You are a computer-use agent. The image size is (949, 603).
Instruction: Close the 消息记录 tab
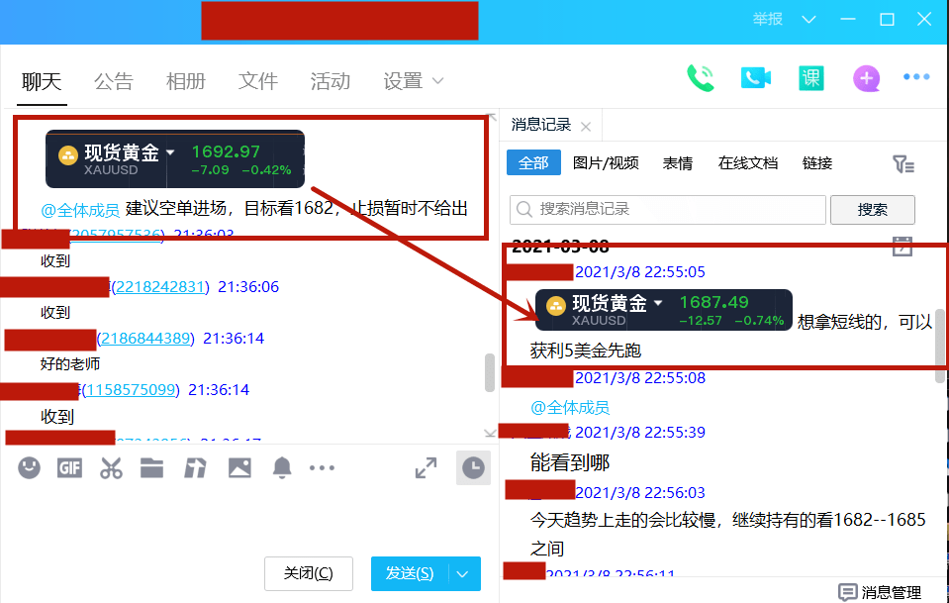[586, 127]
